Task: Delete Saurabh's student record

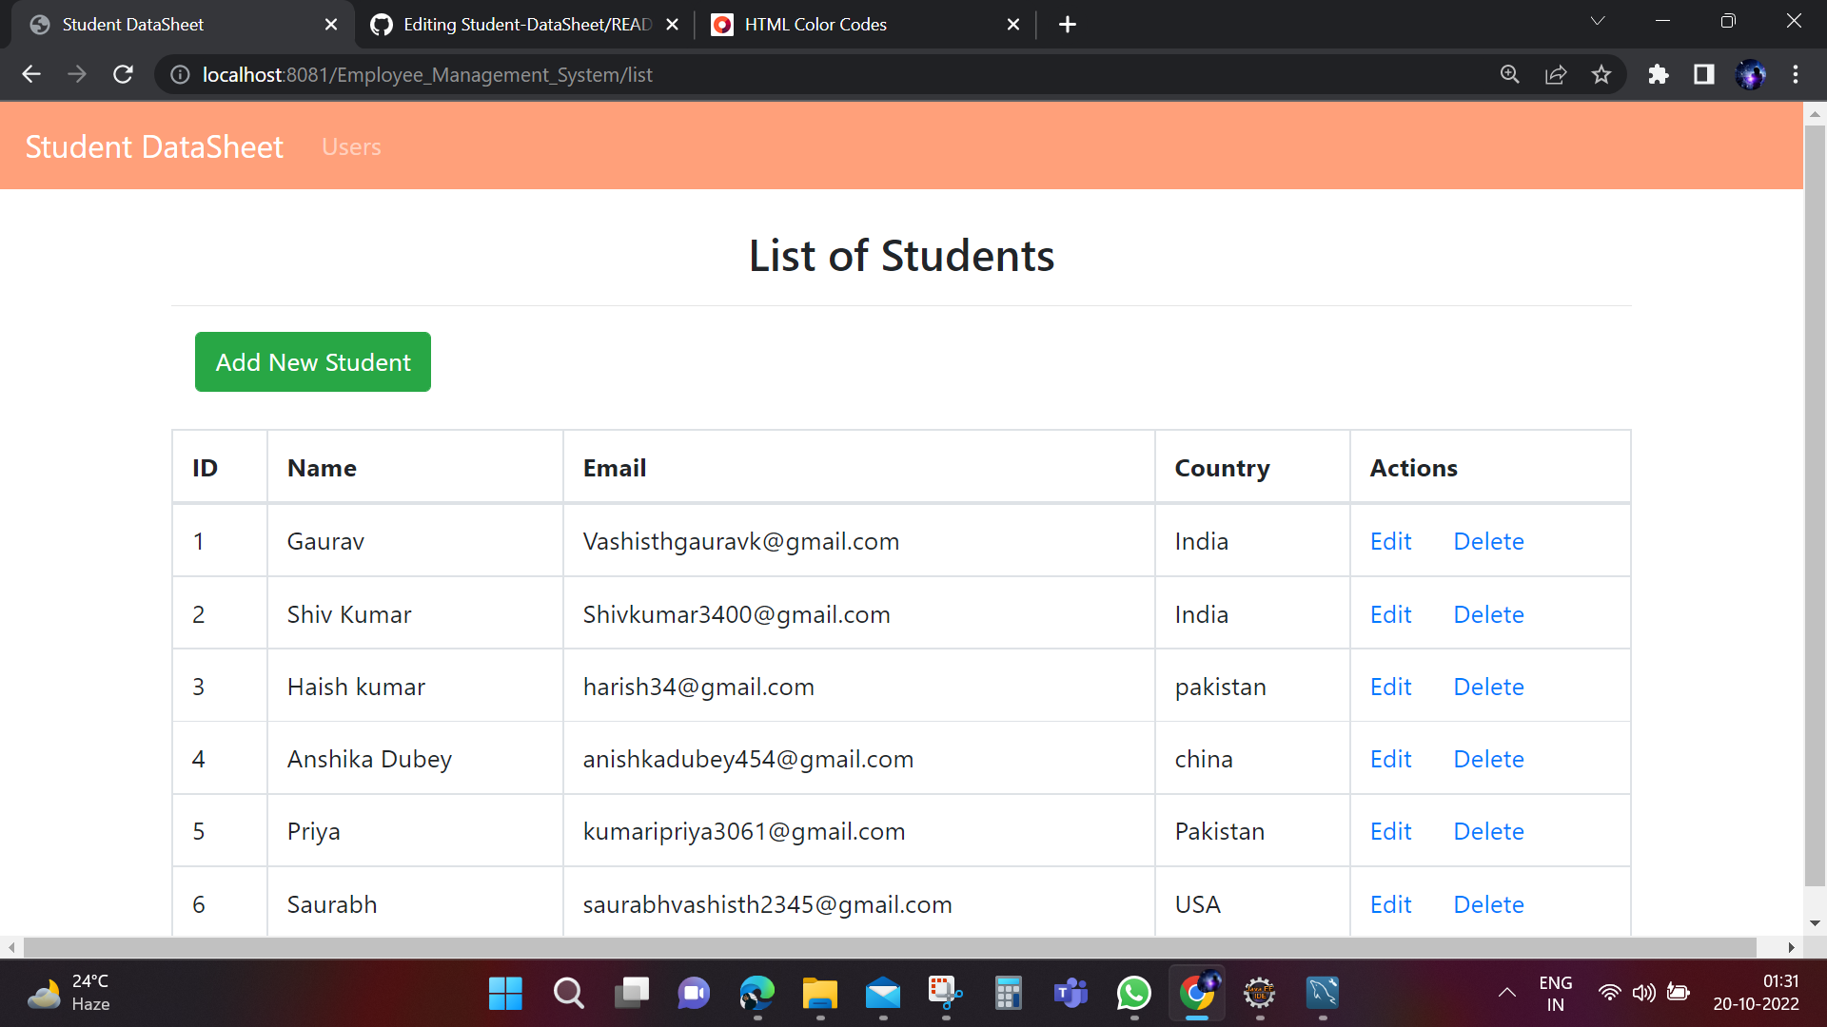Action: (x=1488, y=904)
